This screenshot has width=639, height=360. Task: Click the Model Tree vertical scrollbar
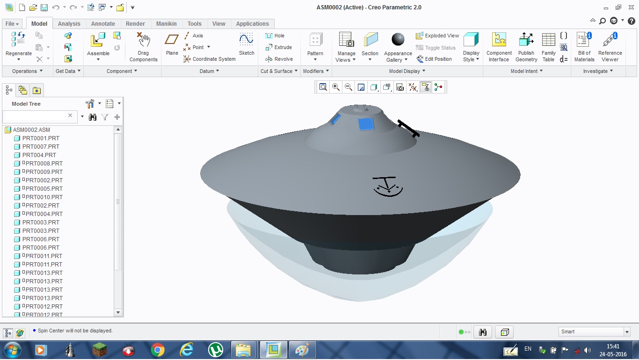point(118,201)
